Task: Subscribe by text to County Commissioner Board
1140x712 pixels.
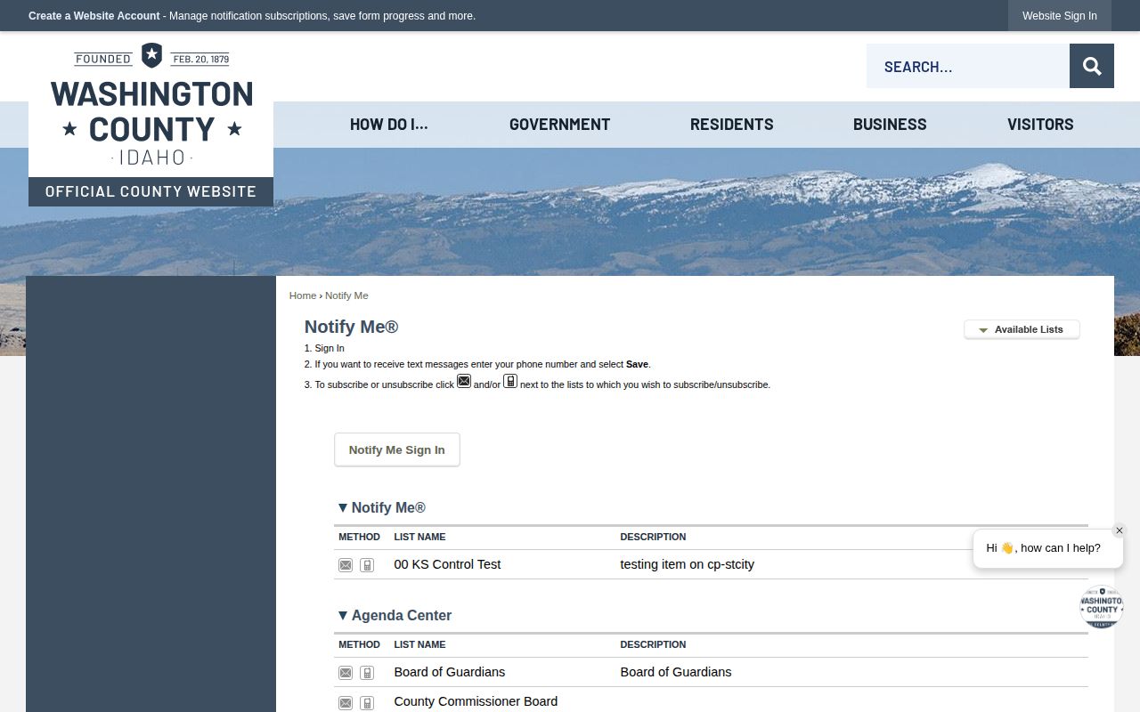Action: click(x=367, y=703)
